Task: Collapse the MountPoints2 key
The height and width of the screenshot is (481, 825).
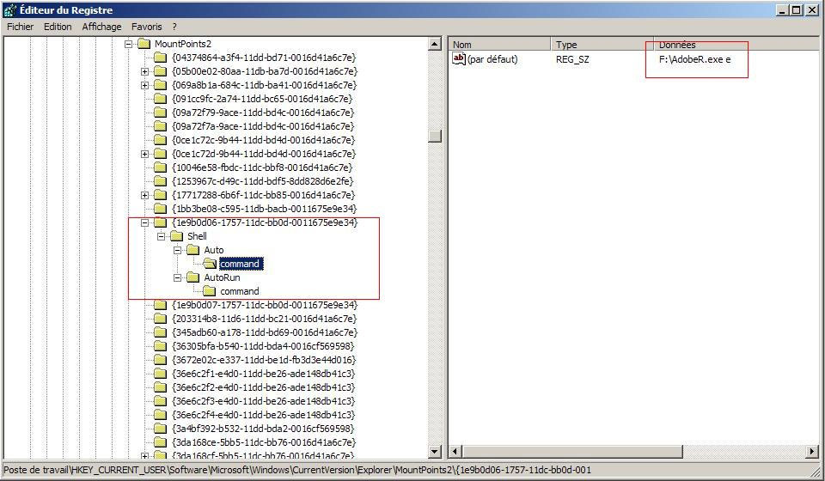Action: click(128, 44)
